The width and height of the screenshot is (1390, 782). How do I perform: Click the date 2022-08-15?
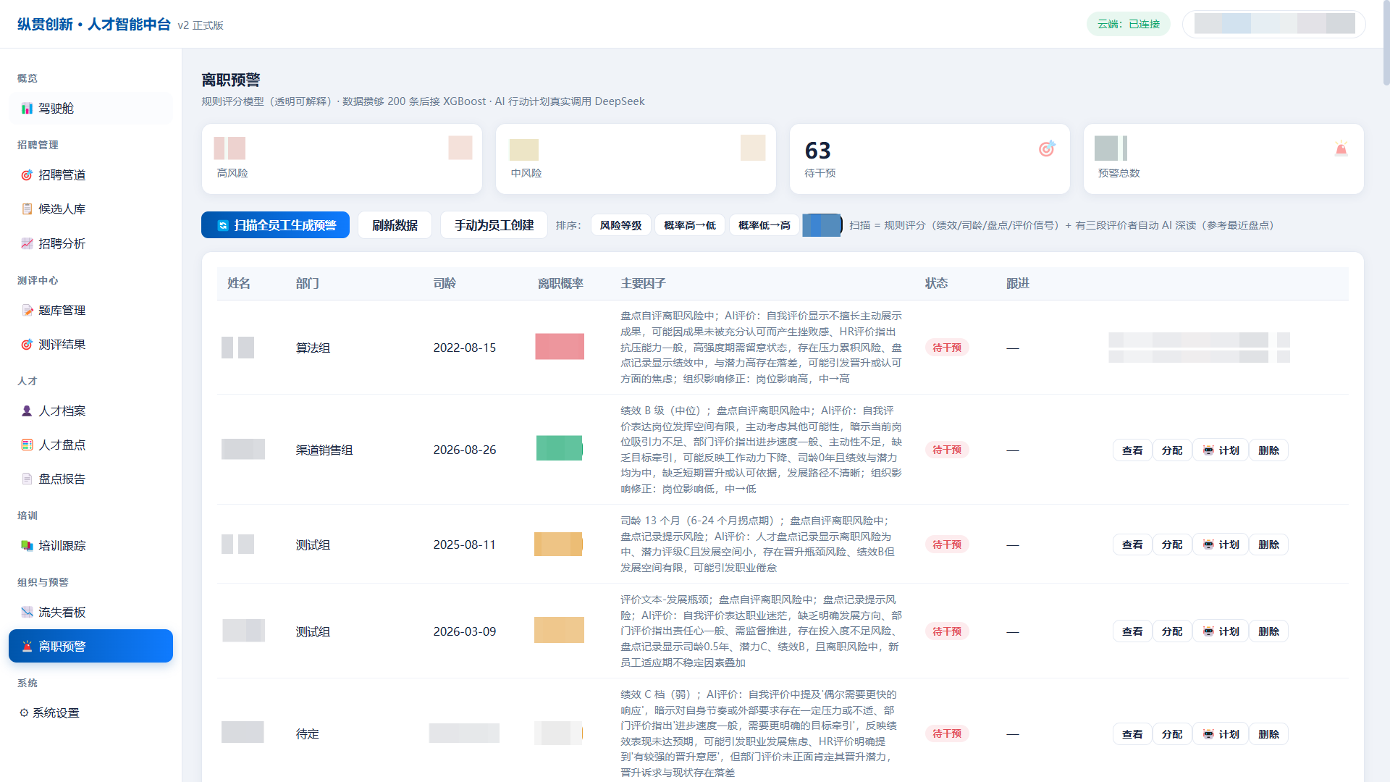[x=465, y=348]
